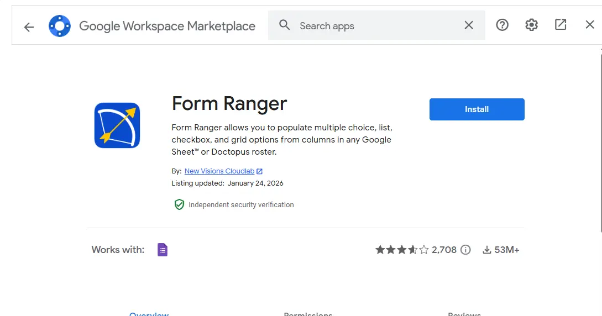Open the Marketplace in a new window
The image size is (602, 316).
click(561, 25)
